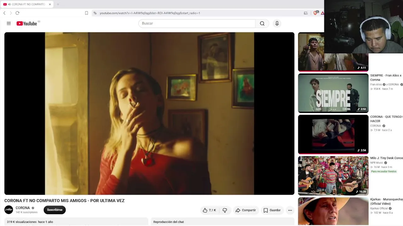Open the Milo J Tiny Desk thumbnail
Viewport: 403px width, 226px height.
(x=333, y=176)
